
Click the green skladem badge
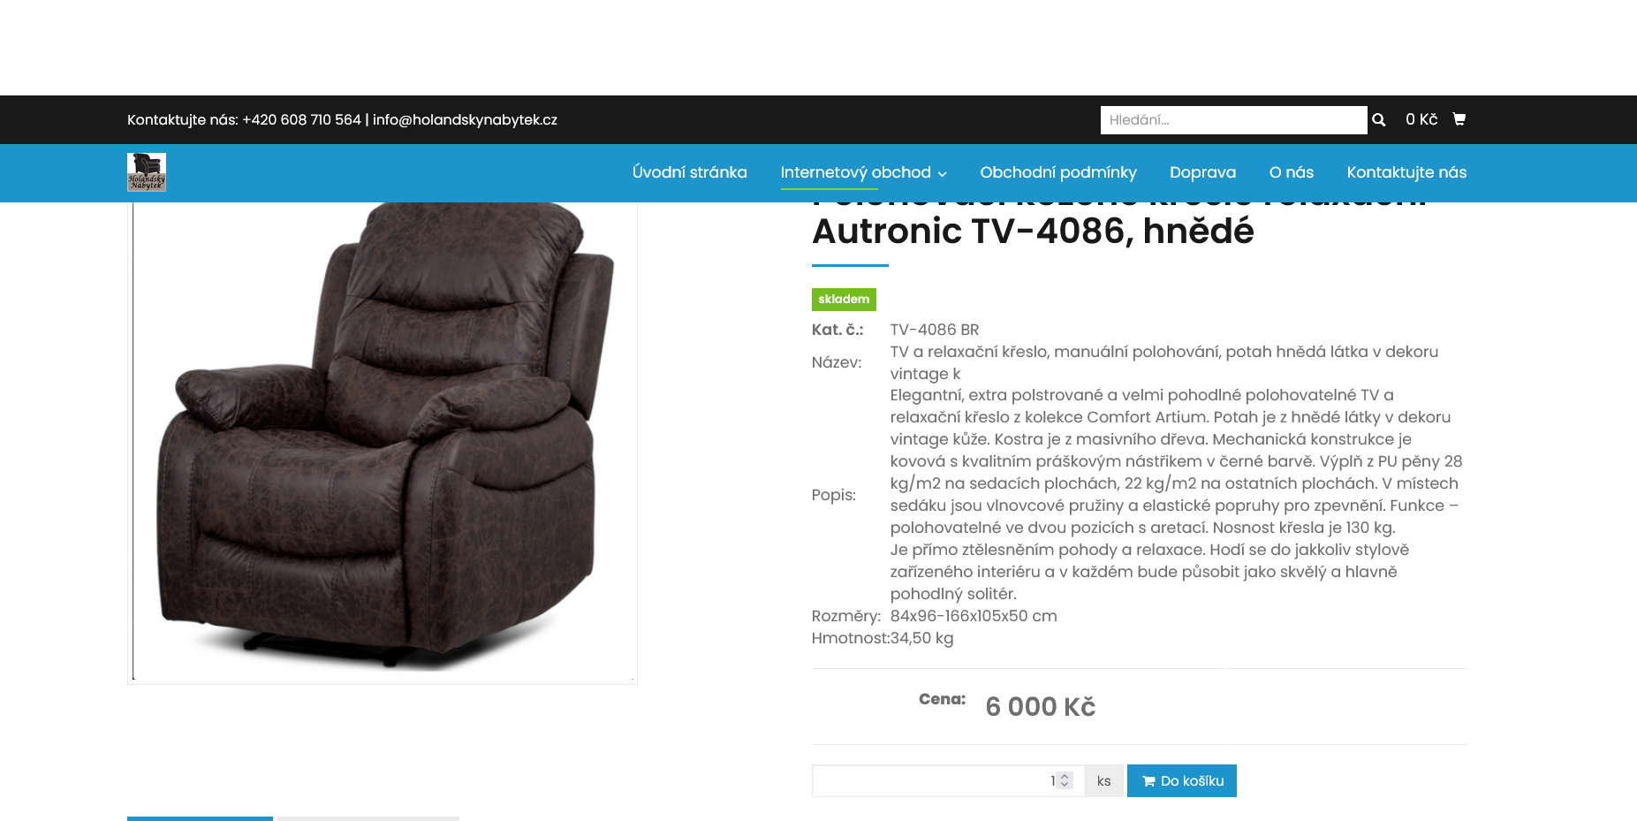(x=844, y=299)
